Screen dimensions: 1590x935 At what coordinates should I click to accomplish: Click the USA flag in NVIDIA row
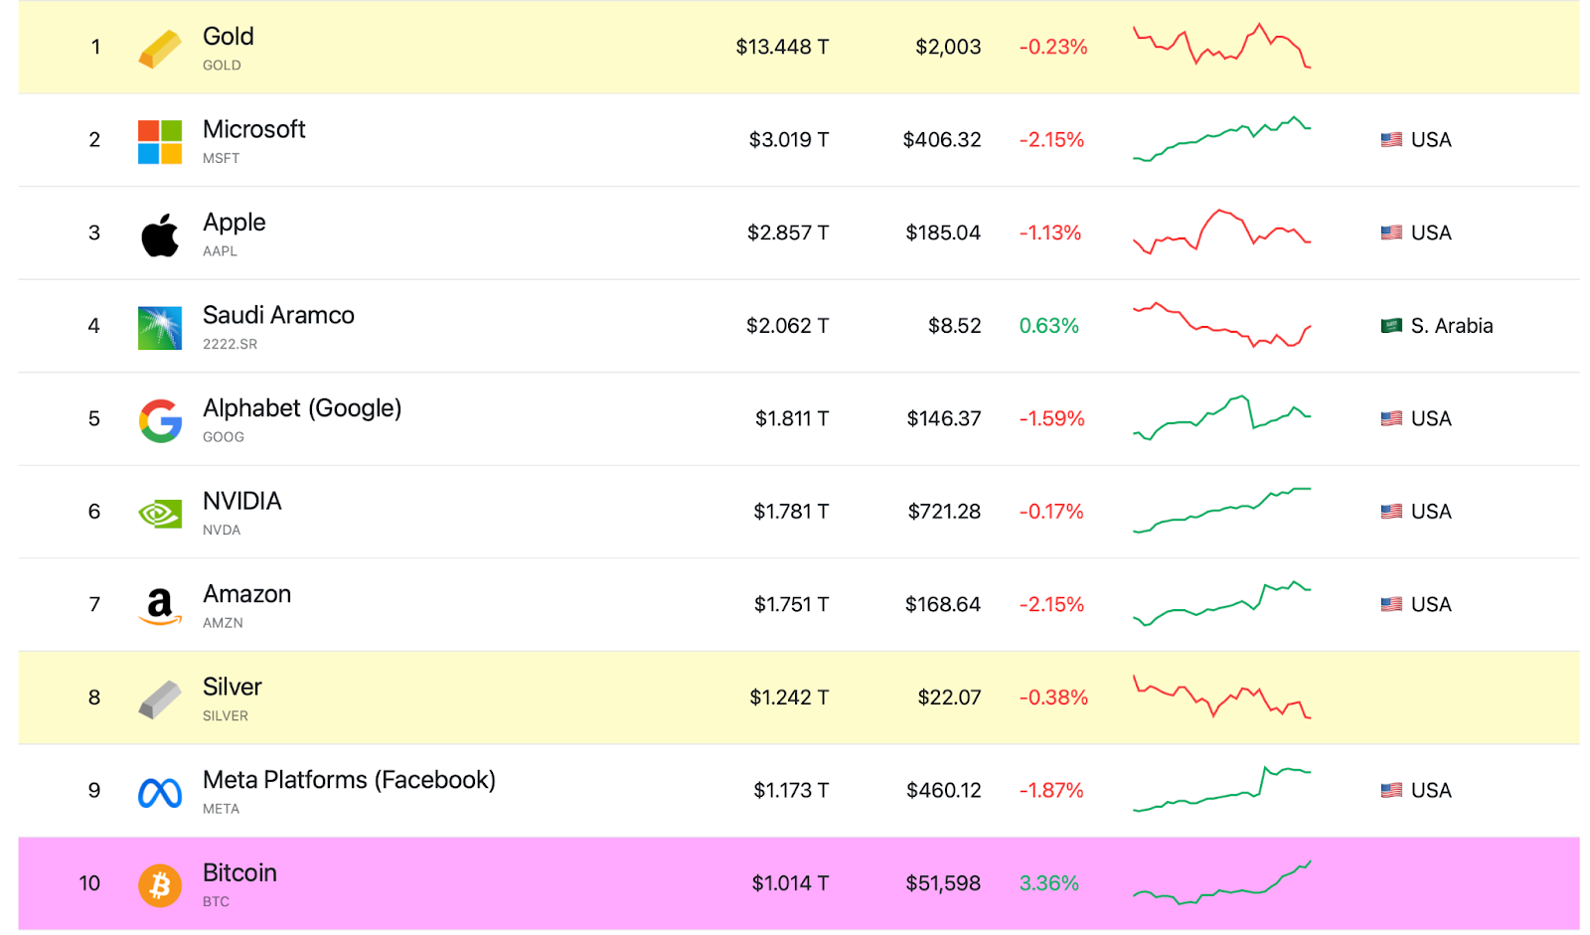point(1391,512)
